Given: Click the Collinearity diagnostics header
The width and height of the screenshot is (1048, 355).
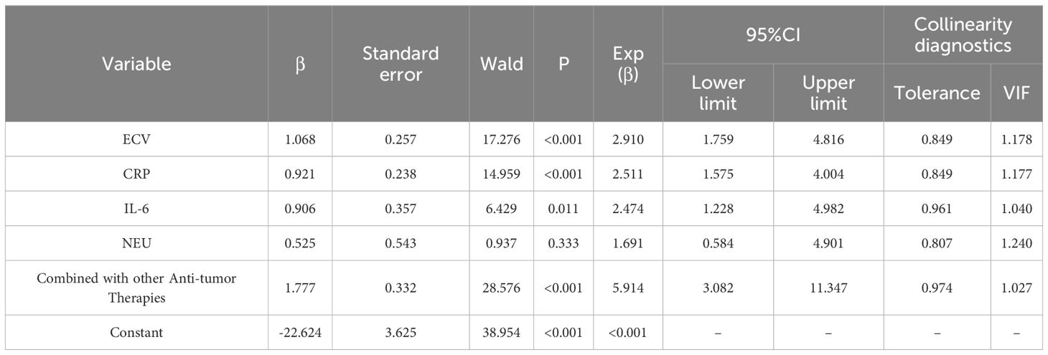Looking at the screenshot, I should [x=963, y=35].
